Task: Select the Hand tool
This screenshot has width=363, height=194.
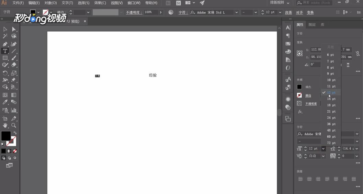Action: point(5,125)
